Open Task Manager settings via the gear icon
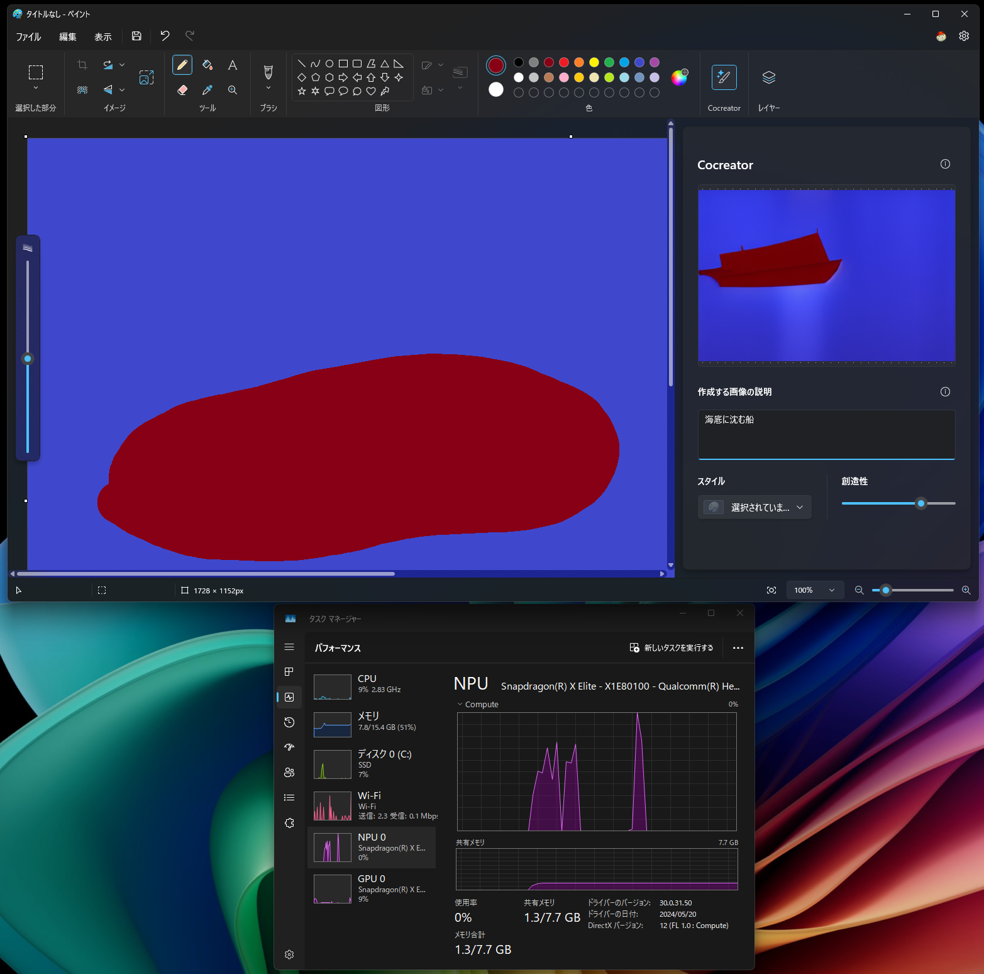 click(289, 954)
